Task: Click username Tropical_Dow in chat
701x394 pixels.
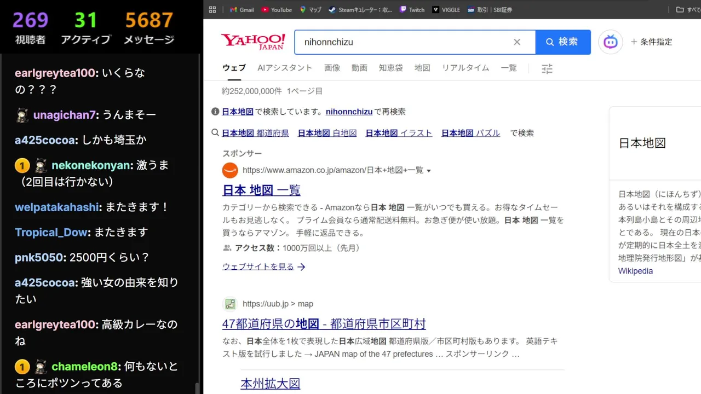Action: [x=51, y=233]
